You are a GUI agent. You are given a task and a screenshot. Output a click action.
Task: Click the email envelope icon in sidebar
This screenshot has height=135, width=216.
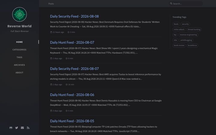(22, 128)
